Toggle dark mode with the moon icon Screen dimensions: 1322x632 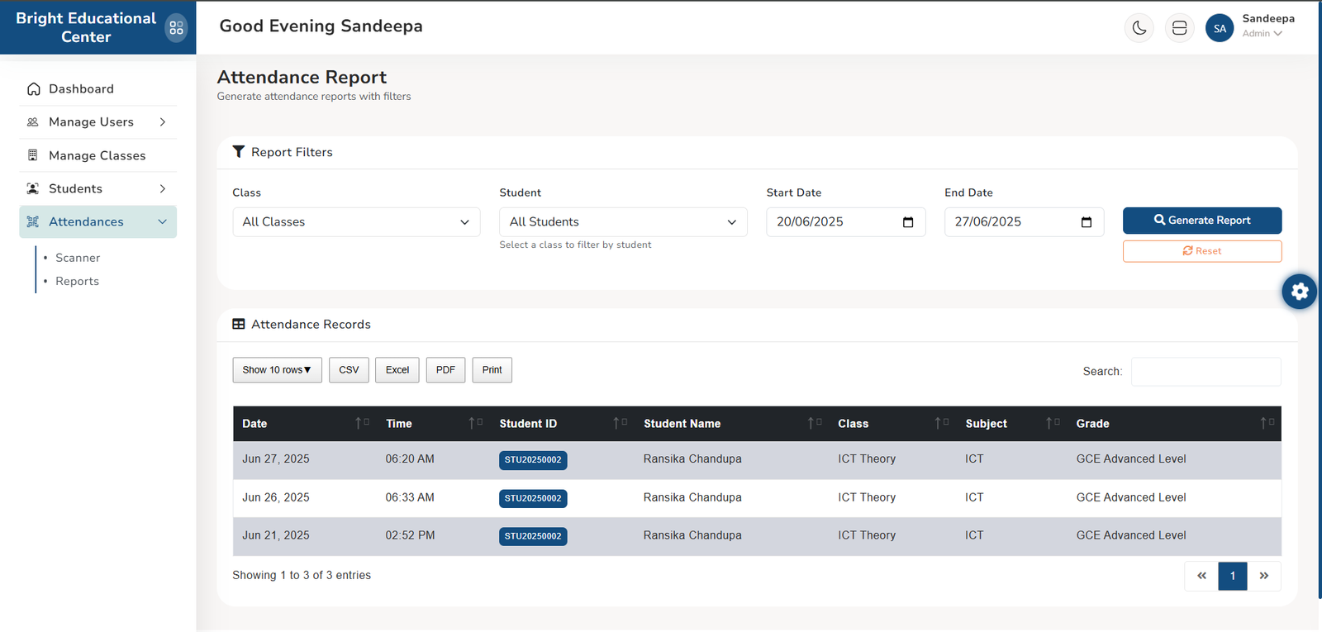[1139, 28]
